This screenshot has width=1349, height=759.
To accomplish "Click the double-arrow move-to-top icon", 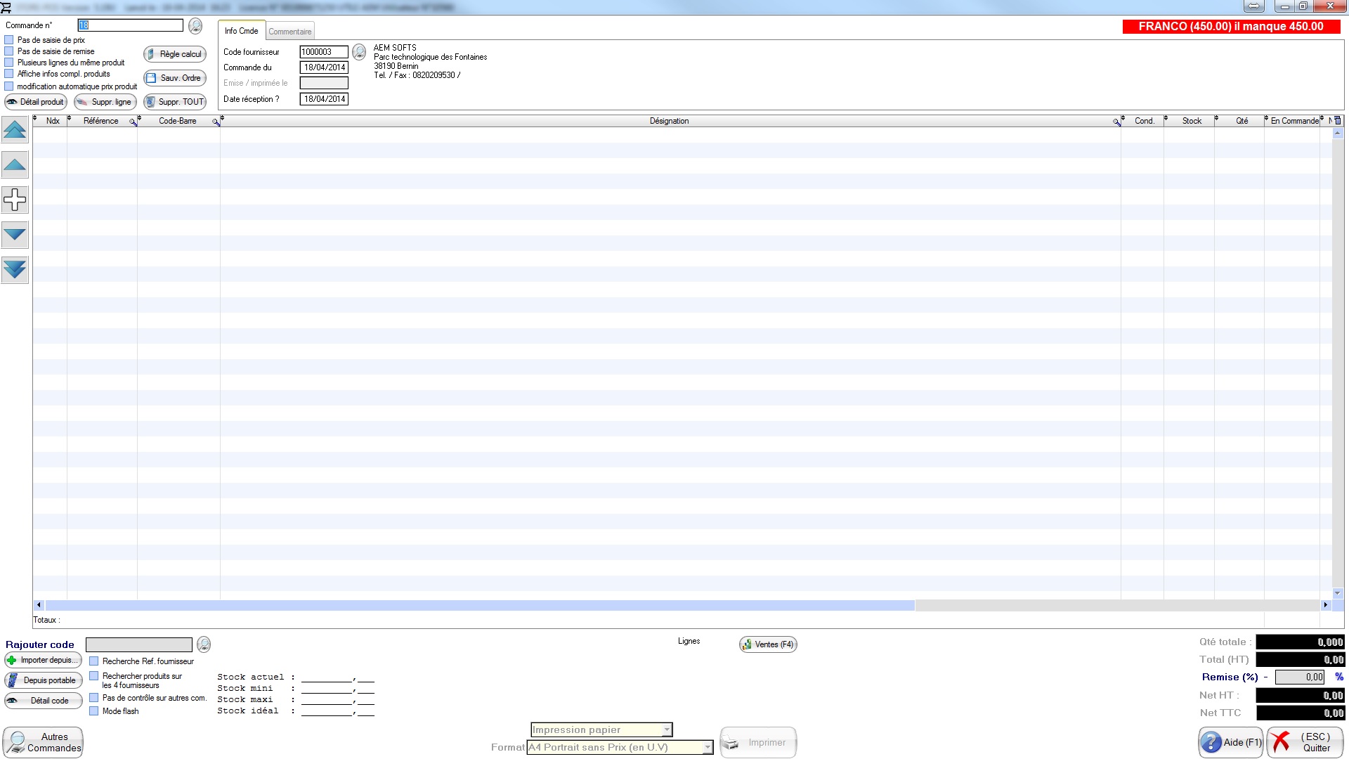I will (15, 129).
